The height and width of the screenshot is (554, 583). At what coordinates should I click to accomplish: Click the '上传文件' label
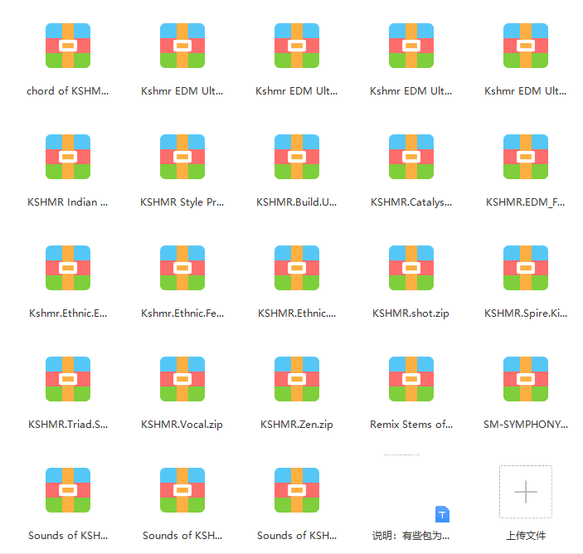point(526,536)
